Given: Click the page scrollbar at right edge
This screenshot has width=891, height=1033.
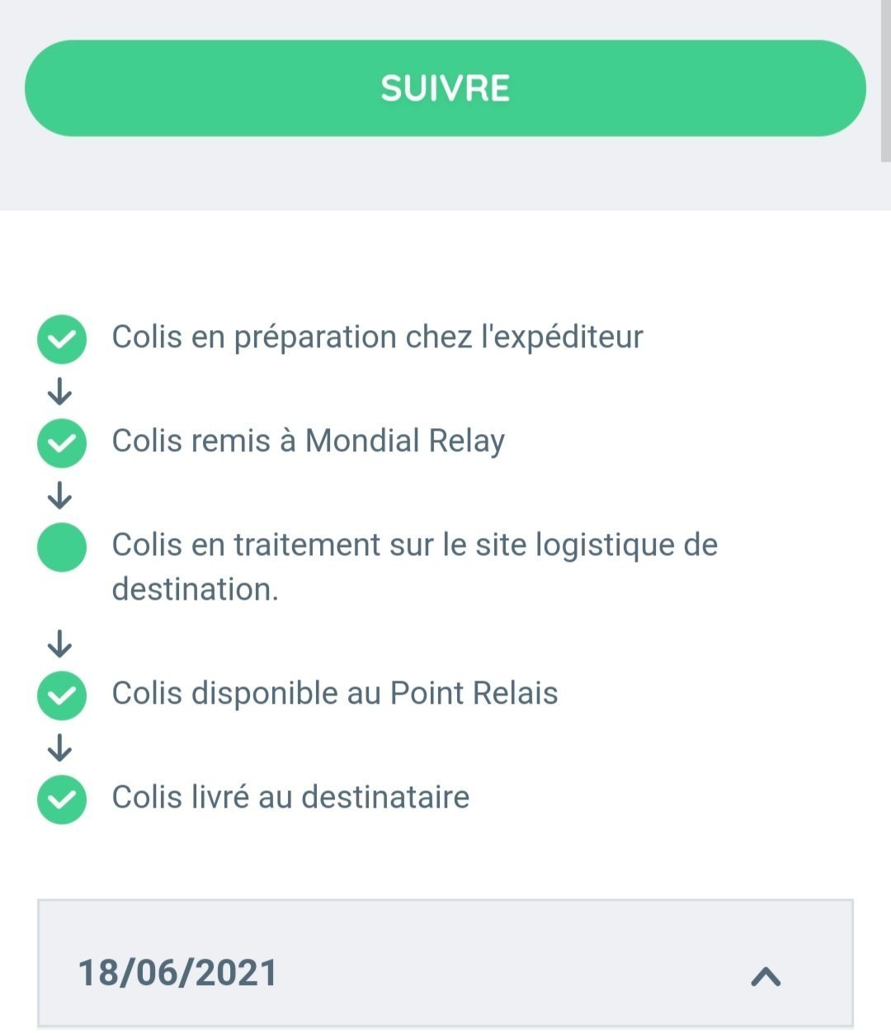Looking at the screenshot, I should 885,83.
